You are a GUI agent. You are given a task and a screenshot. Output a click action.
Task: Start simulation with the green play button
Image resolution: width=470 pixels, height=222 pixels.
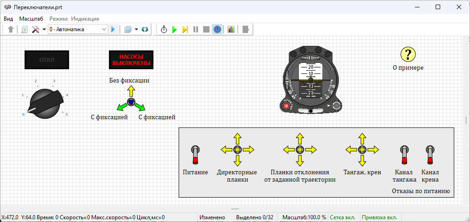click(x=174, y=29)
